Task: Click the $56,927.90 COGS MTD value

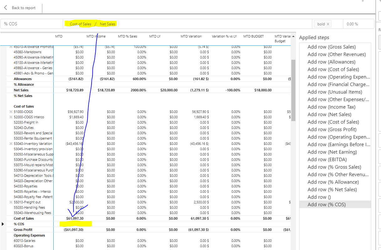Action: coord(76,112)
